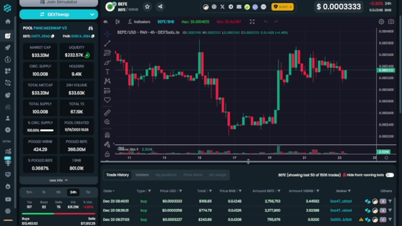This screenshot has height=226, width=402.
Task: Copy the PAIR address
Action: 93,36
